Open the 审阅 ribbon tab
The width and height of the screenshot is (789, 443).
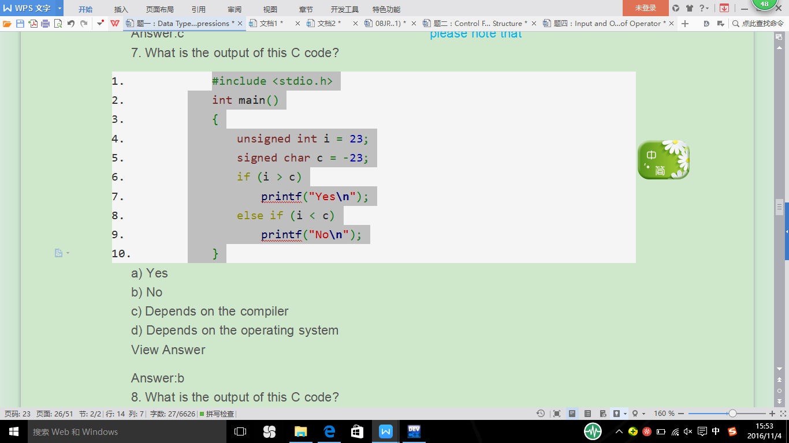[x=235, y=9]
